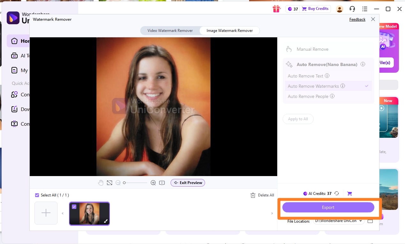This screenshot has height=244, width=405.
Task: Select Image Watermark Remover tab
Action: pos(230,31)
